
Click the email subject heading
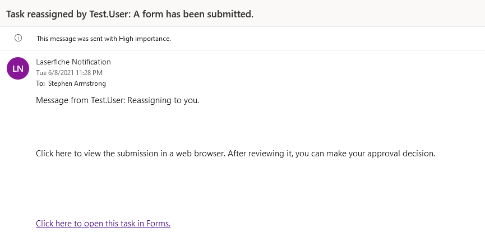[130, 14]
